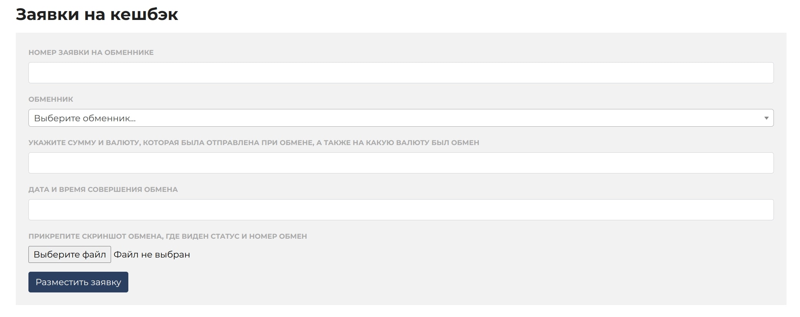
Task: Choose a screenshot file via the file picker button
Action: click(x=70, y=254)
